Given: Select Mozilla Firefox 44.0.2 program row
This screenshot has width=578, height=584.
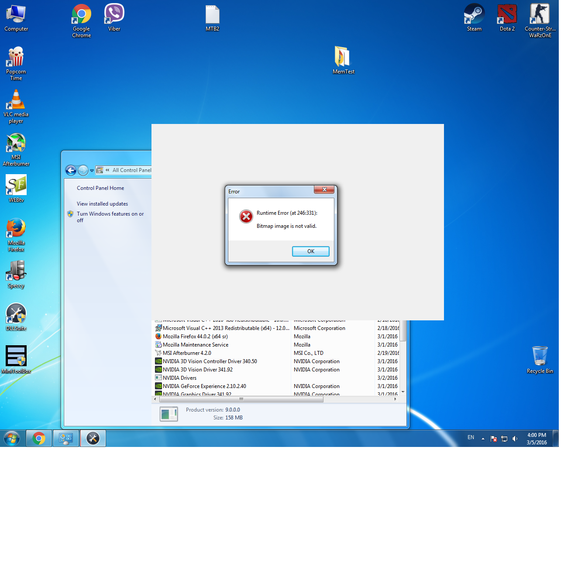Looking at the screenshot, I should [x=277, y=337].
